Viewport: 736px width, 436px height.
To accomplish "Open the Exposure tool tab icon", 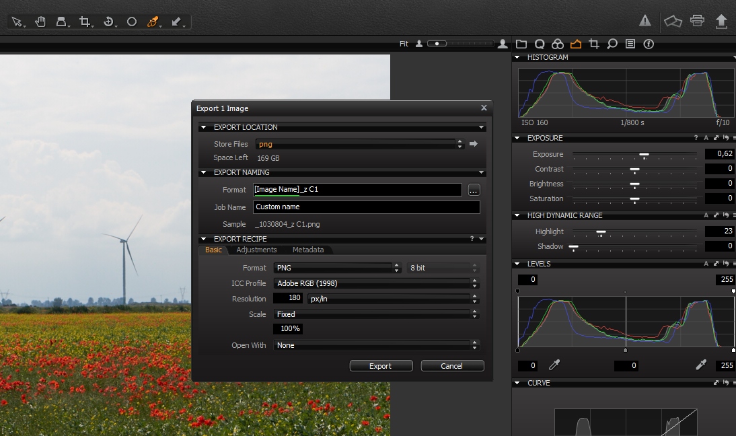I will 575,44.
